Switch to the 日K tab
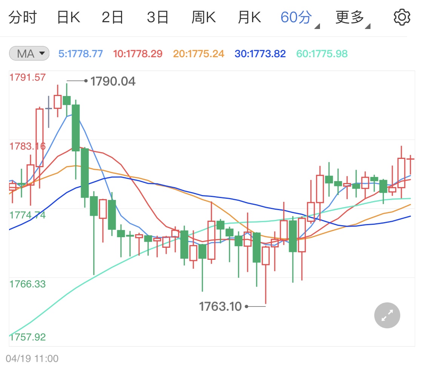The height and width of the screenshot is (366, 424). [69, 18]
